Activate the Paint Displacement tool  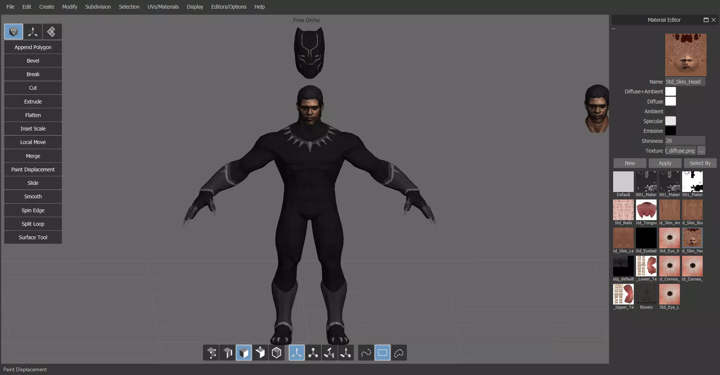[33, 169]
